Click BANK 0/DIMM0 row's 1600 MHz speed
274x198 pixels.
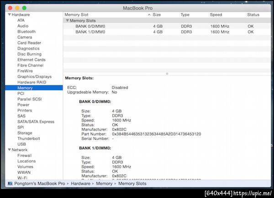(220, 26)
